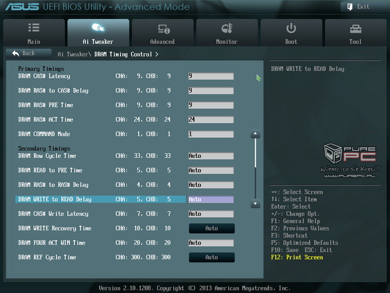The width and height of the screenshot is (390, 293).
Task: Select the DRAM CAS# Latency label
Action: click(x=44, y=76)
